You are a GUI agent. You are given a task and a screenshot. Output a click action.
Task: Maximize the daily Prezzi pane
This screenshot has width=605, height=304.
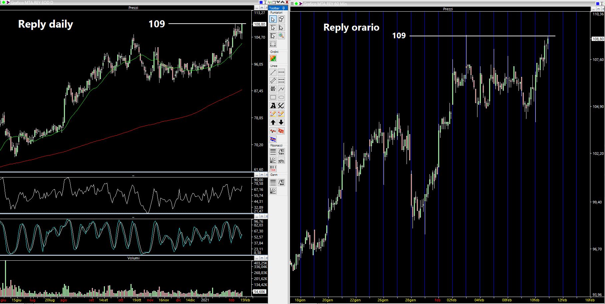(x=262, y=8)
